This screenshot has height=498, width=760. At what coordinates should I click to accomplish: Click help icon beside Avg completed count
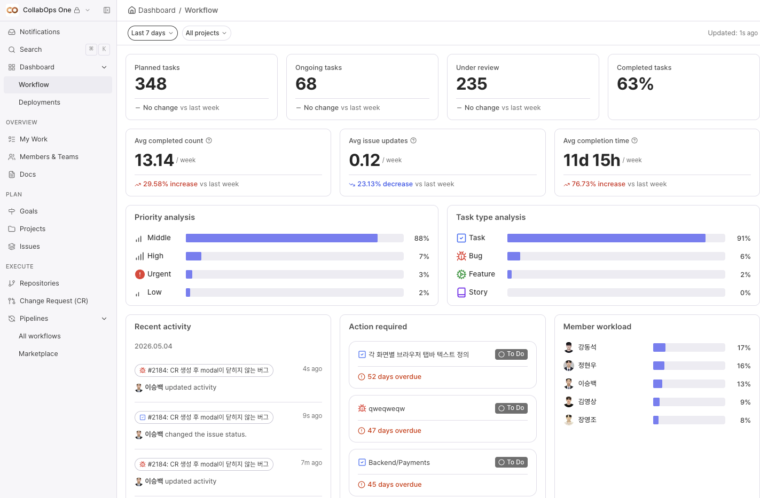tap(209, 141)
